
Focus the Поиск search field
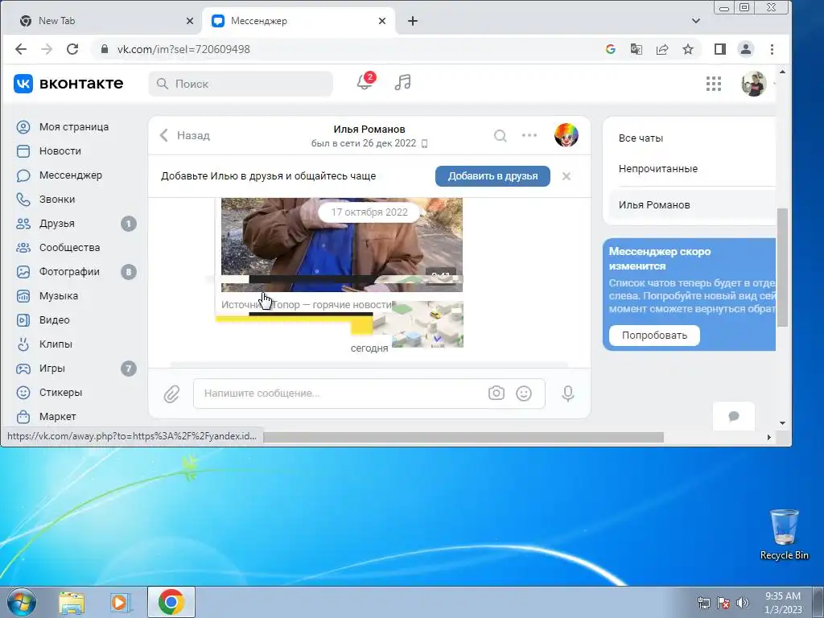241,84
